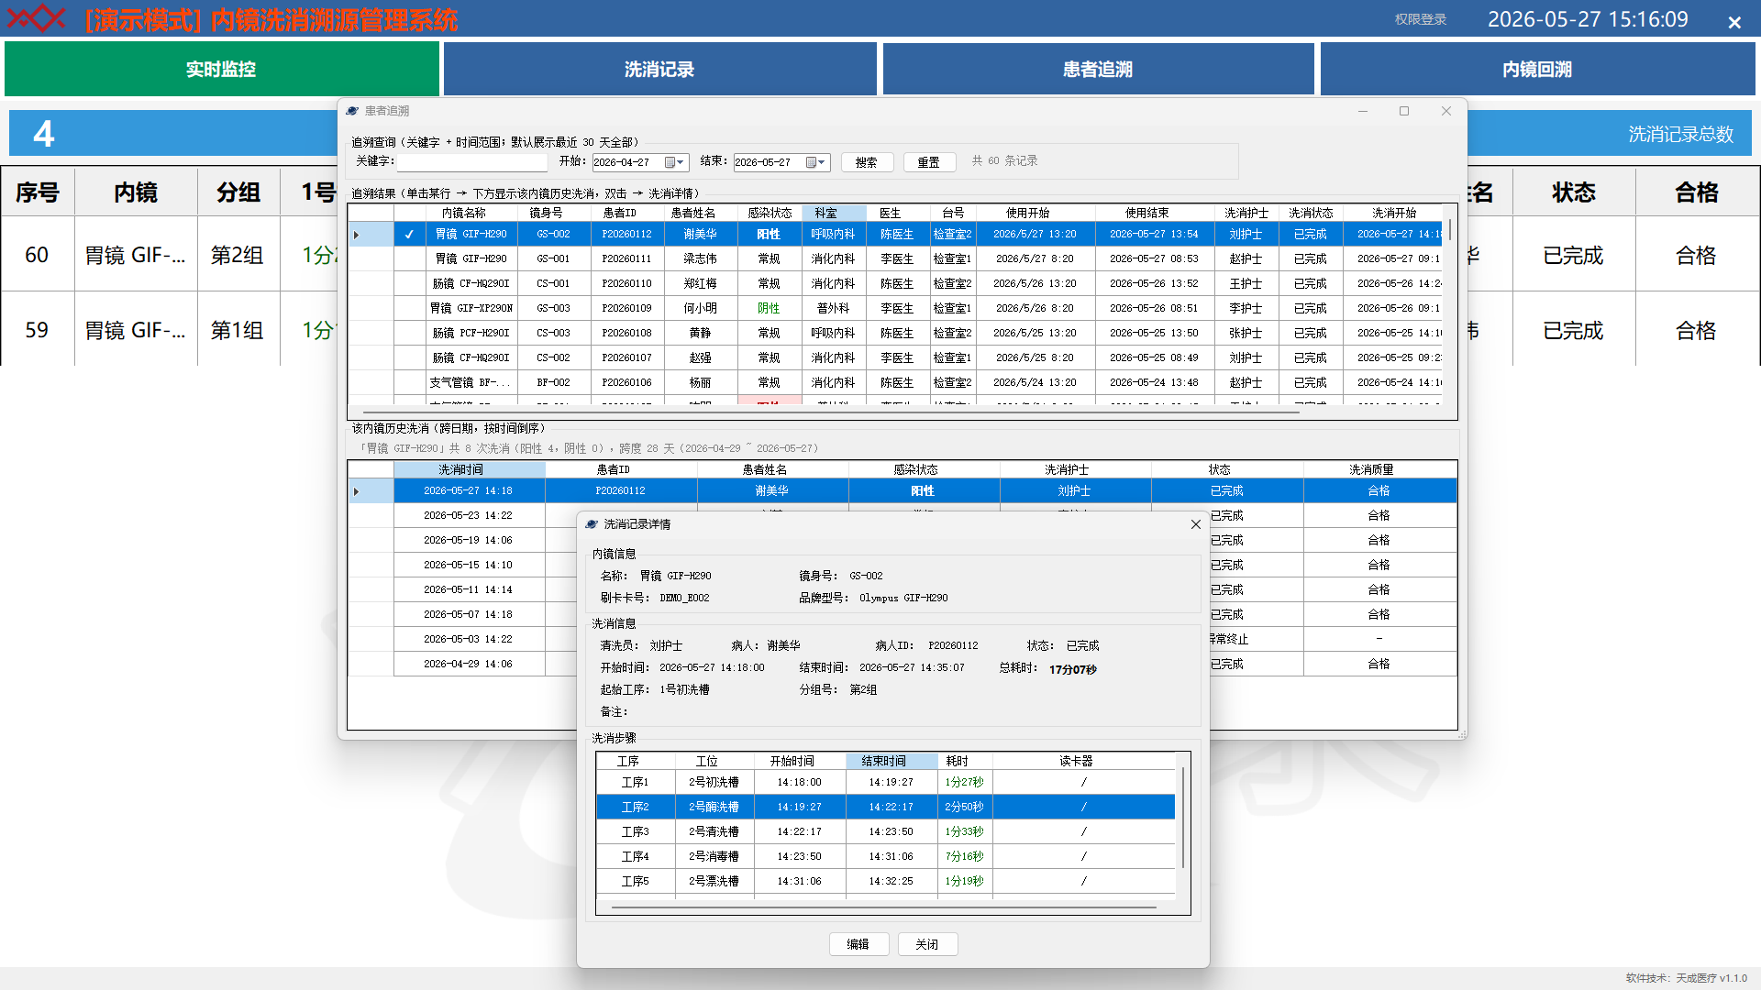Select trace row for patient 黄静

tap(894, 334)
